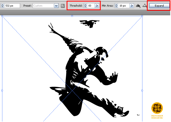The width and height of the screenshot is (171, 122).
Task: Open the Min Area slider popup arrow
Action: tap(132, 6)
